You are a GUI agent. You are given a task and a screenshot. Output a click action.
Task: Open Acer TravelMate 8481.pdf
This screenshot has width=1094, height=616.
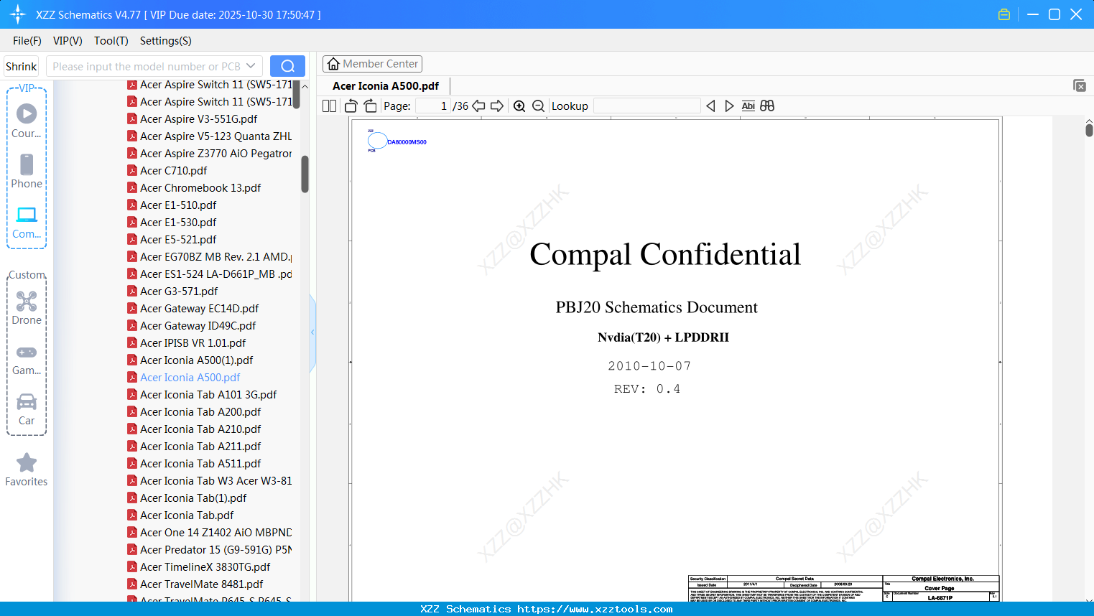click(202, 584)
